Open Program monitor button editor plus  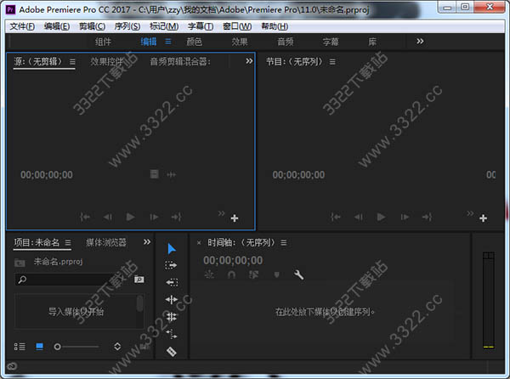point(483,218)
